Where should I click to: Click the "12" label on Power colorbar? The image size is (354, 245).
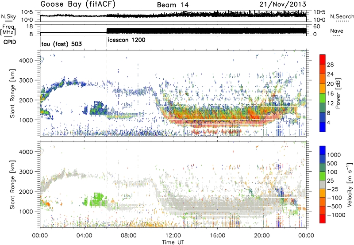coord(330,103)
